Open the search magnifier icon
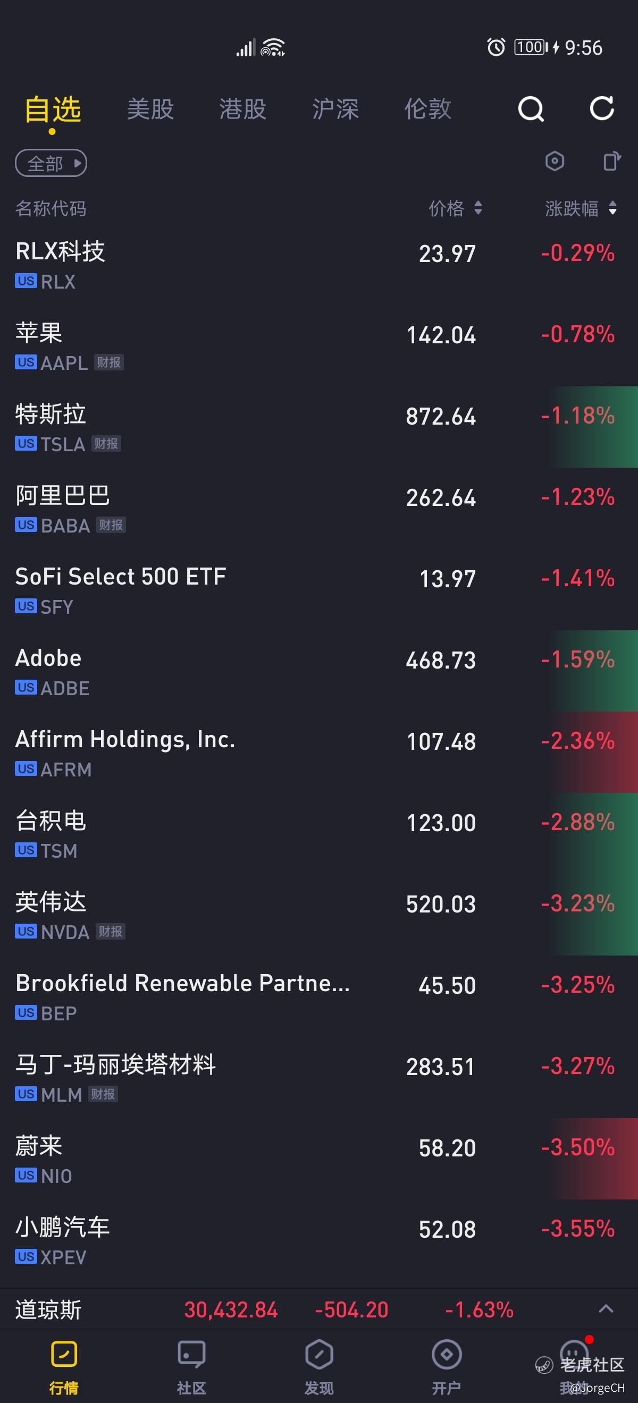This screenshot has width=638, height=1403. coord(531,109)
